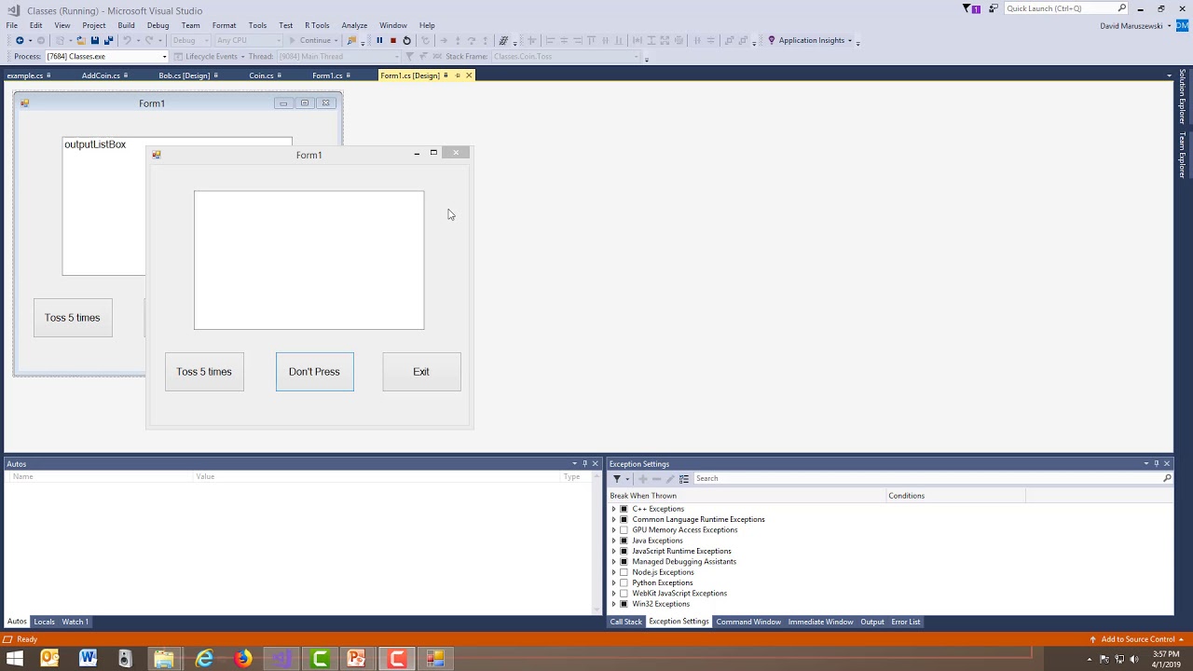Expand the Python Exceptions tree node
Image resolution: width=1193 pixels, height=671 pixels.
(613, 582)
